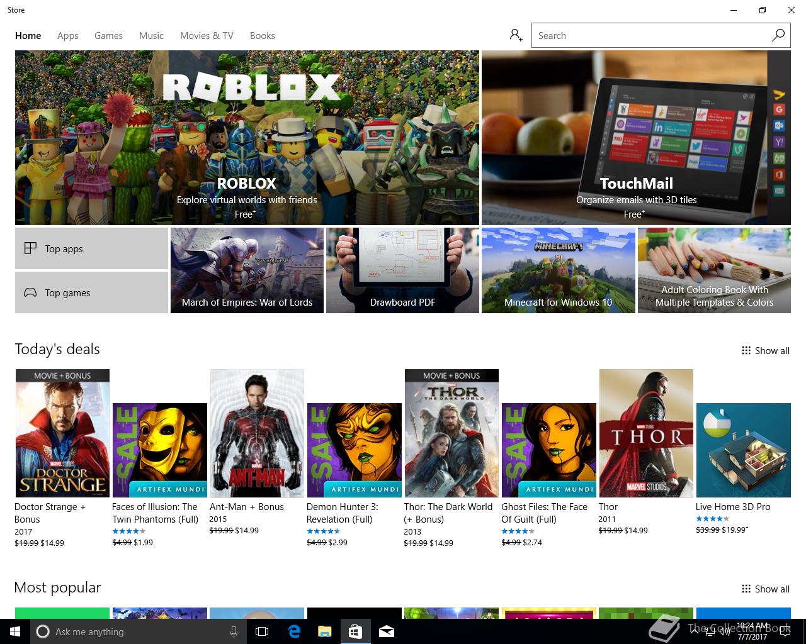Open Minecraft for Windows 10 tile
Screen dimensions: 806x644
click(x=558, y=270)
